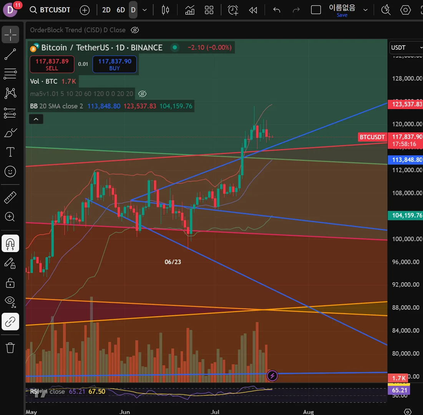The image size is (423, 415).
Task: Collapse the indicator legend with the chevron
Action: [36, 119]
